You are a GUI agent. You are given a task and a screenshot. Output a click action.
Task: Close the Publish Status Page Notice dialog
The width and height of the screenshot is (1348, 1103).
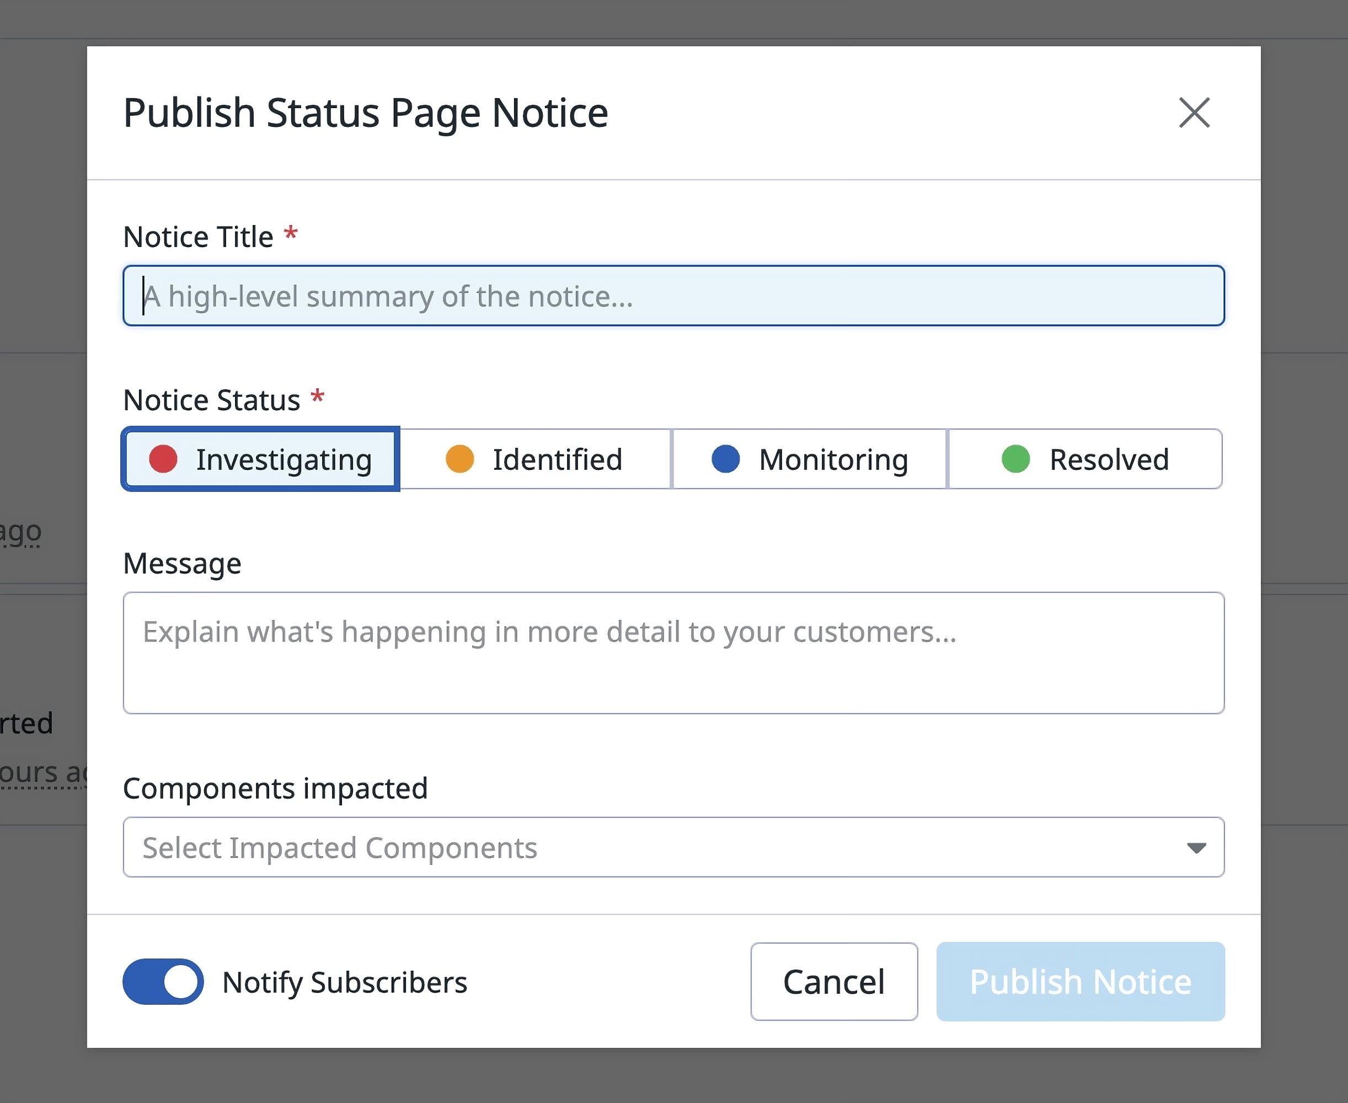[1194, 113]
